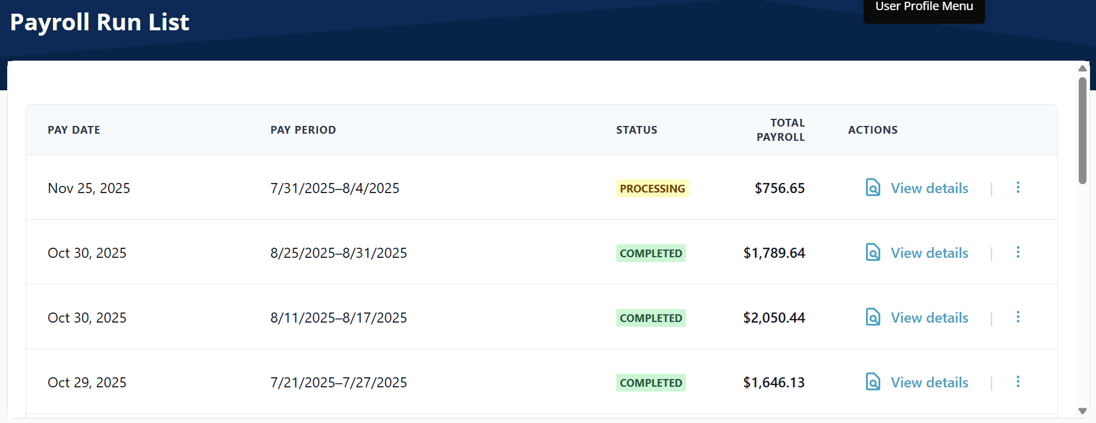Click the Total Payroll column header
Screen dimensions: 1096x423
(x=780, y=130)
